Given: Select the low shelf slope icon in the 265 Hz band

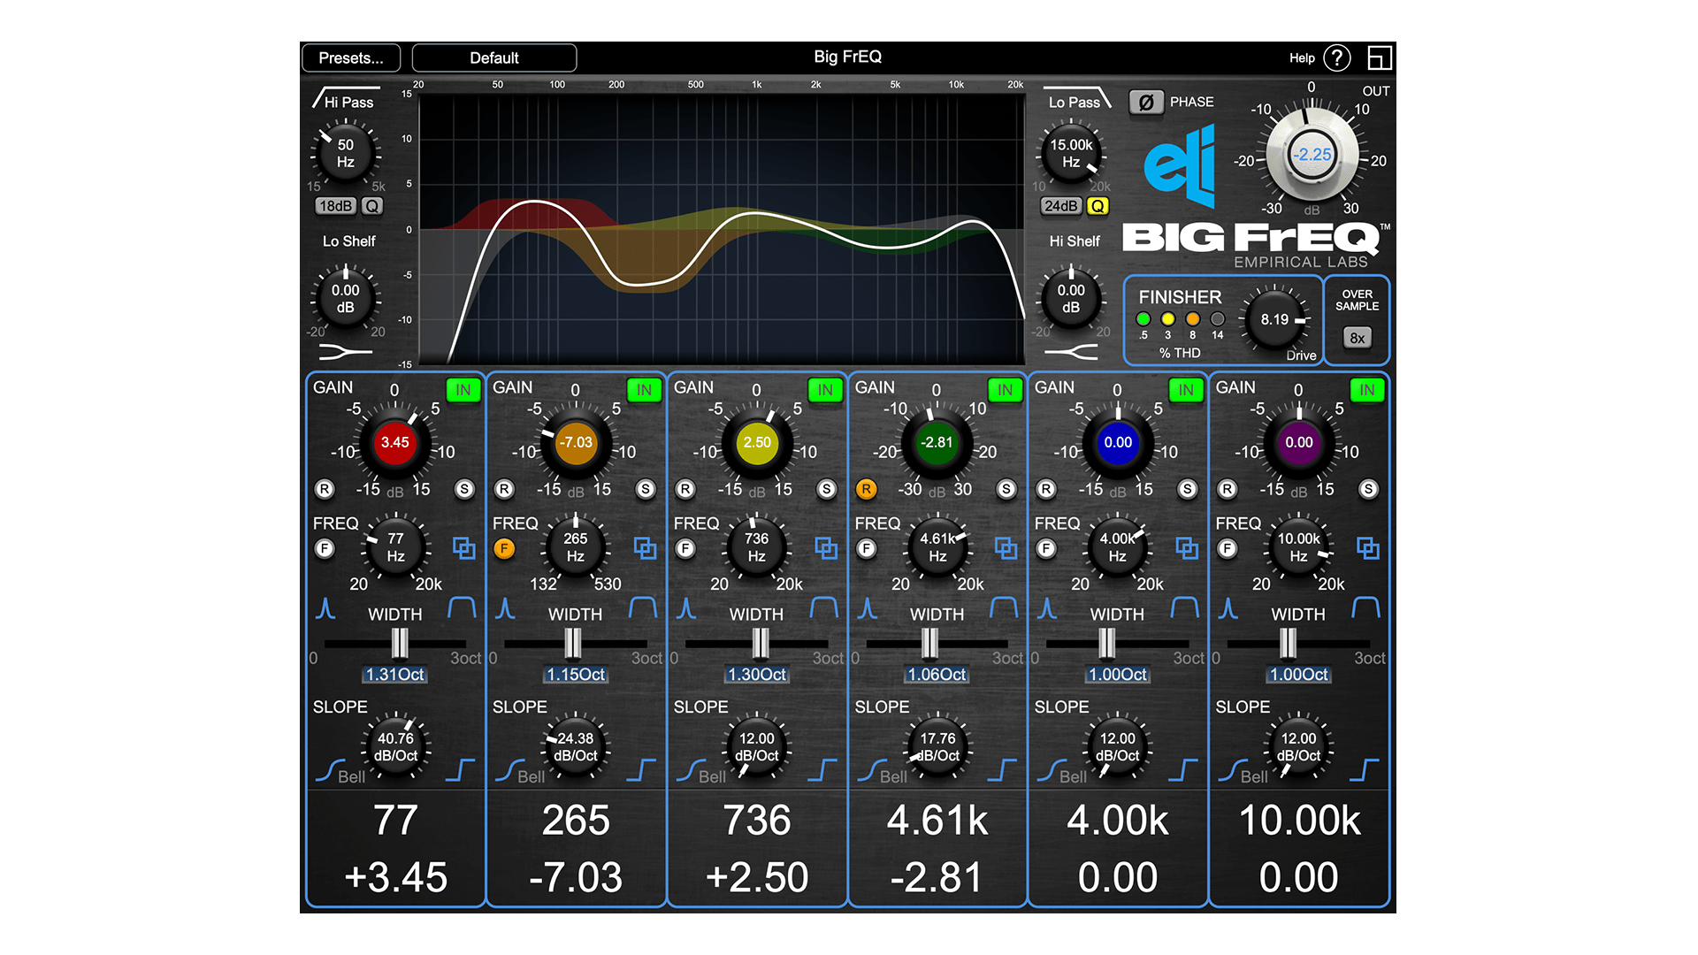Looking at the screenshot, I should click(509, 770).
